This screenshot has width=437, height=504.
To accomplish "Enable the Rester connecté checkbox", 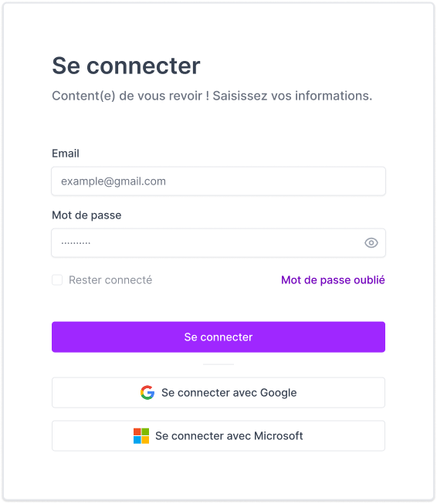I will 57,280.
